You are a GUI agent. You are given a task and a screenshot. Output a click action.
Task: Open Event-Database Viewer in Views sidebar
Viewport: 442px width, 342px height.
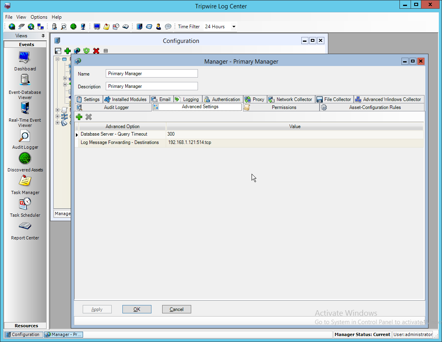pos(25,87)
